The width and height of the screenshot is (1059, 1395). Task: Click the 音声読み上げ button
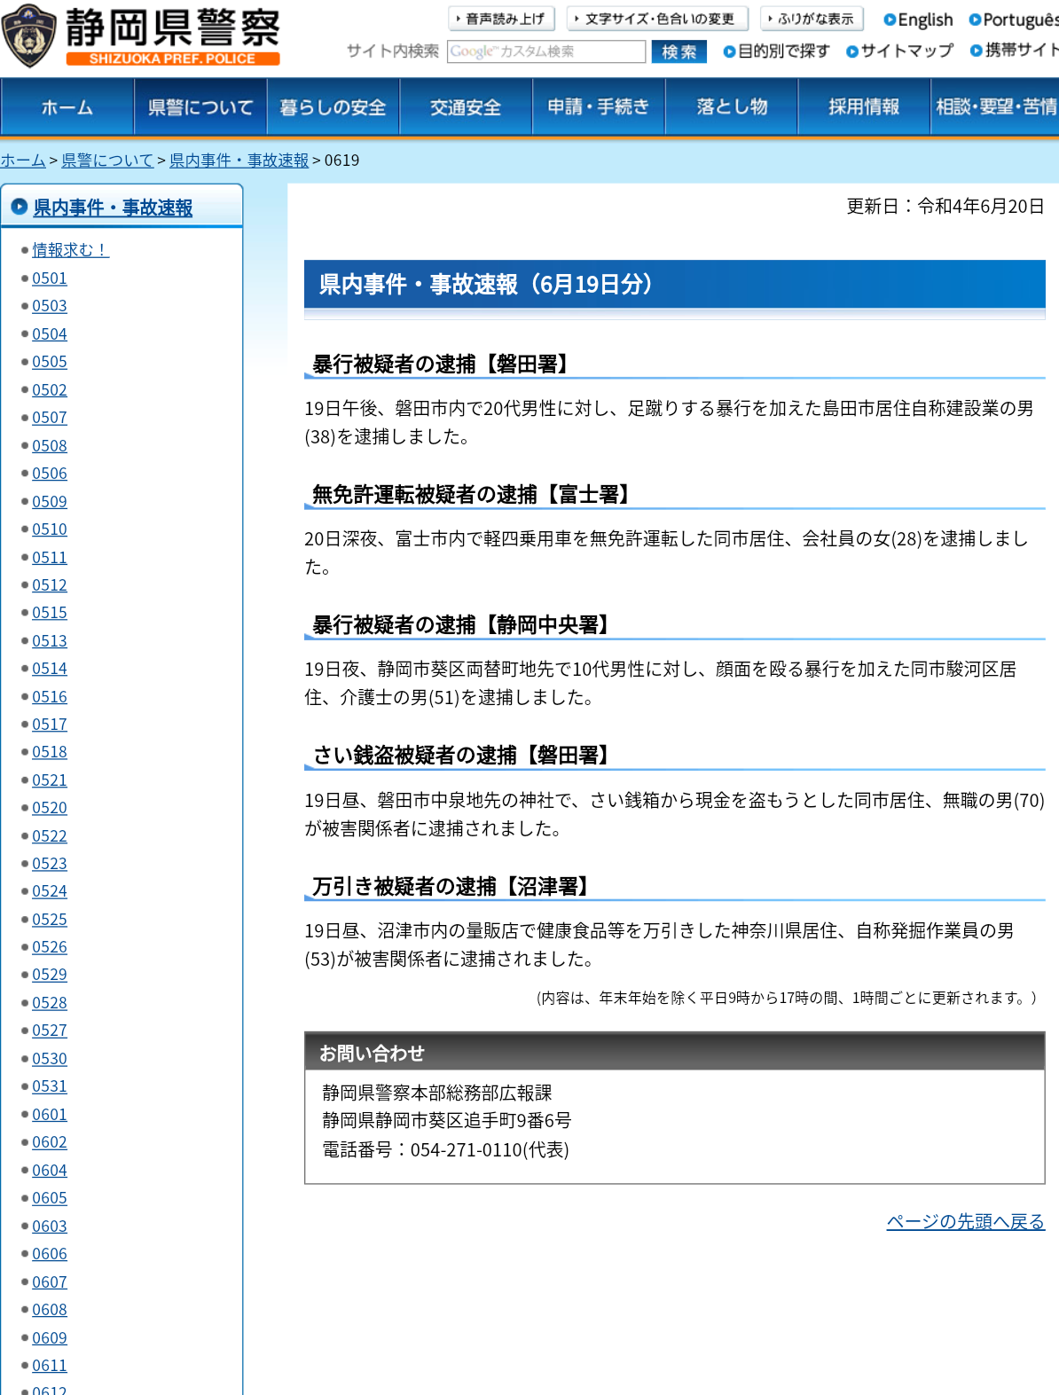tap(501, 19)
